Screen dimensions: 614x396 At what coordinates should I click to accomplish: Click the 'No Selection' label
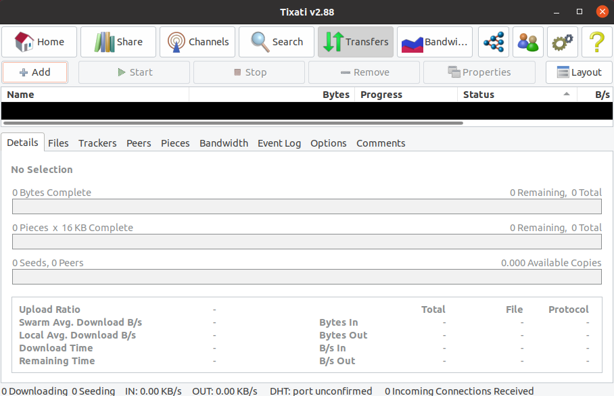click(42, 170)
